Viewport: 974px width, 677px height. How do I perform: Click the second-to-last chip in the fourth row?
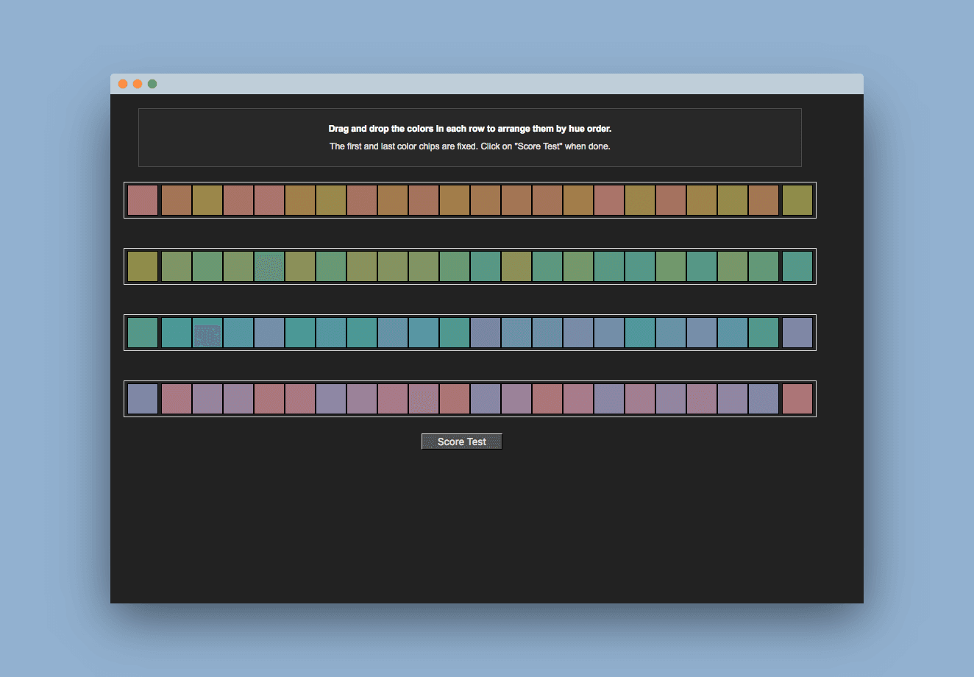764,399
